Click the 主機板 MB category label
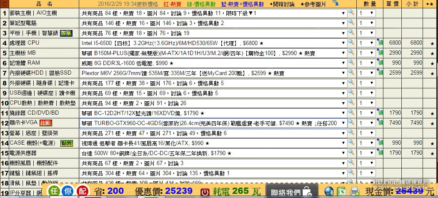This screenshot has width=438, height=198. 23,53
